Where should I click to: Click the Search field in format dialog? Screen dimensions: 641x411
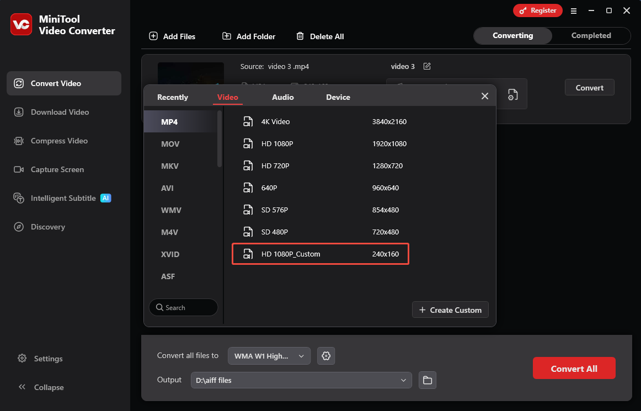(x=183, y=307)
